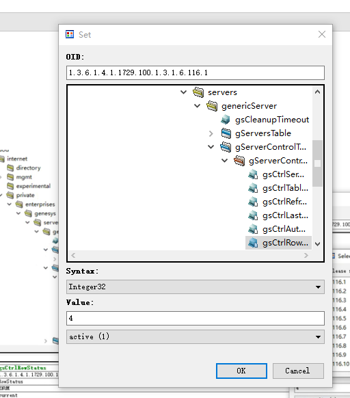Click the gServerContr... entry folder icon
Viewport: 350px width, 398px height.
239,161
